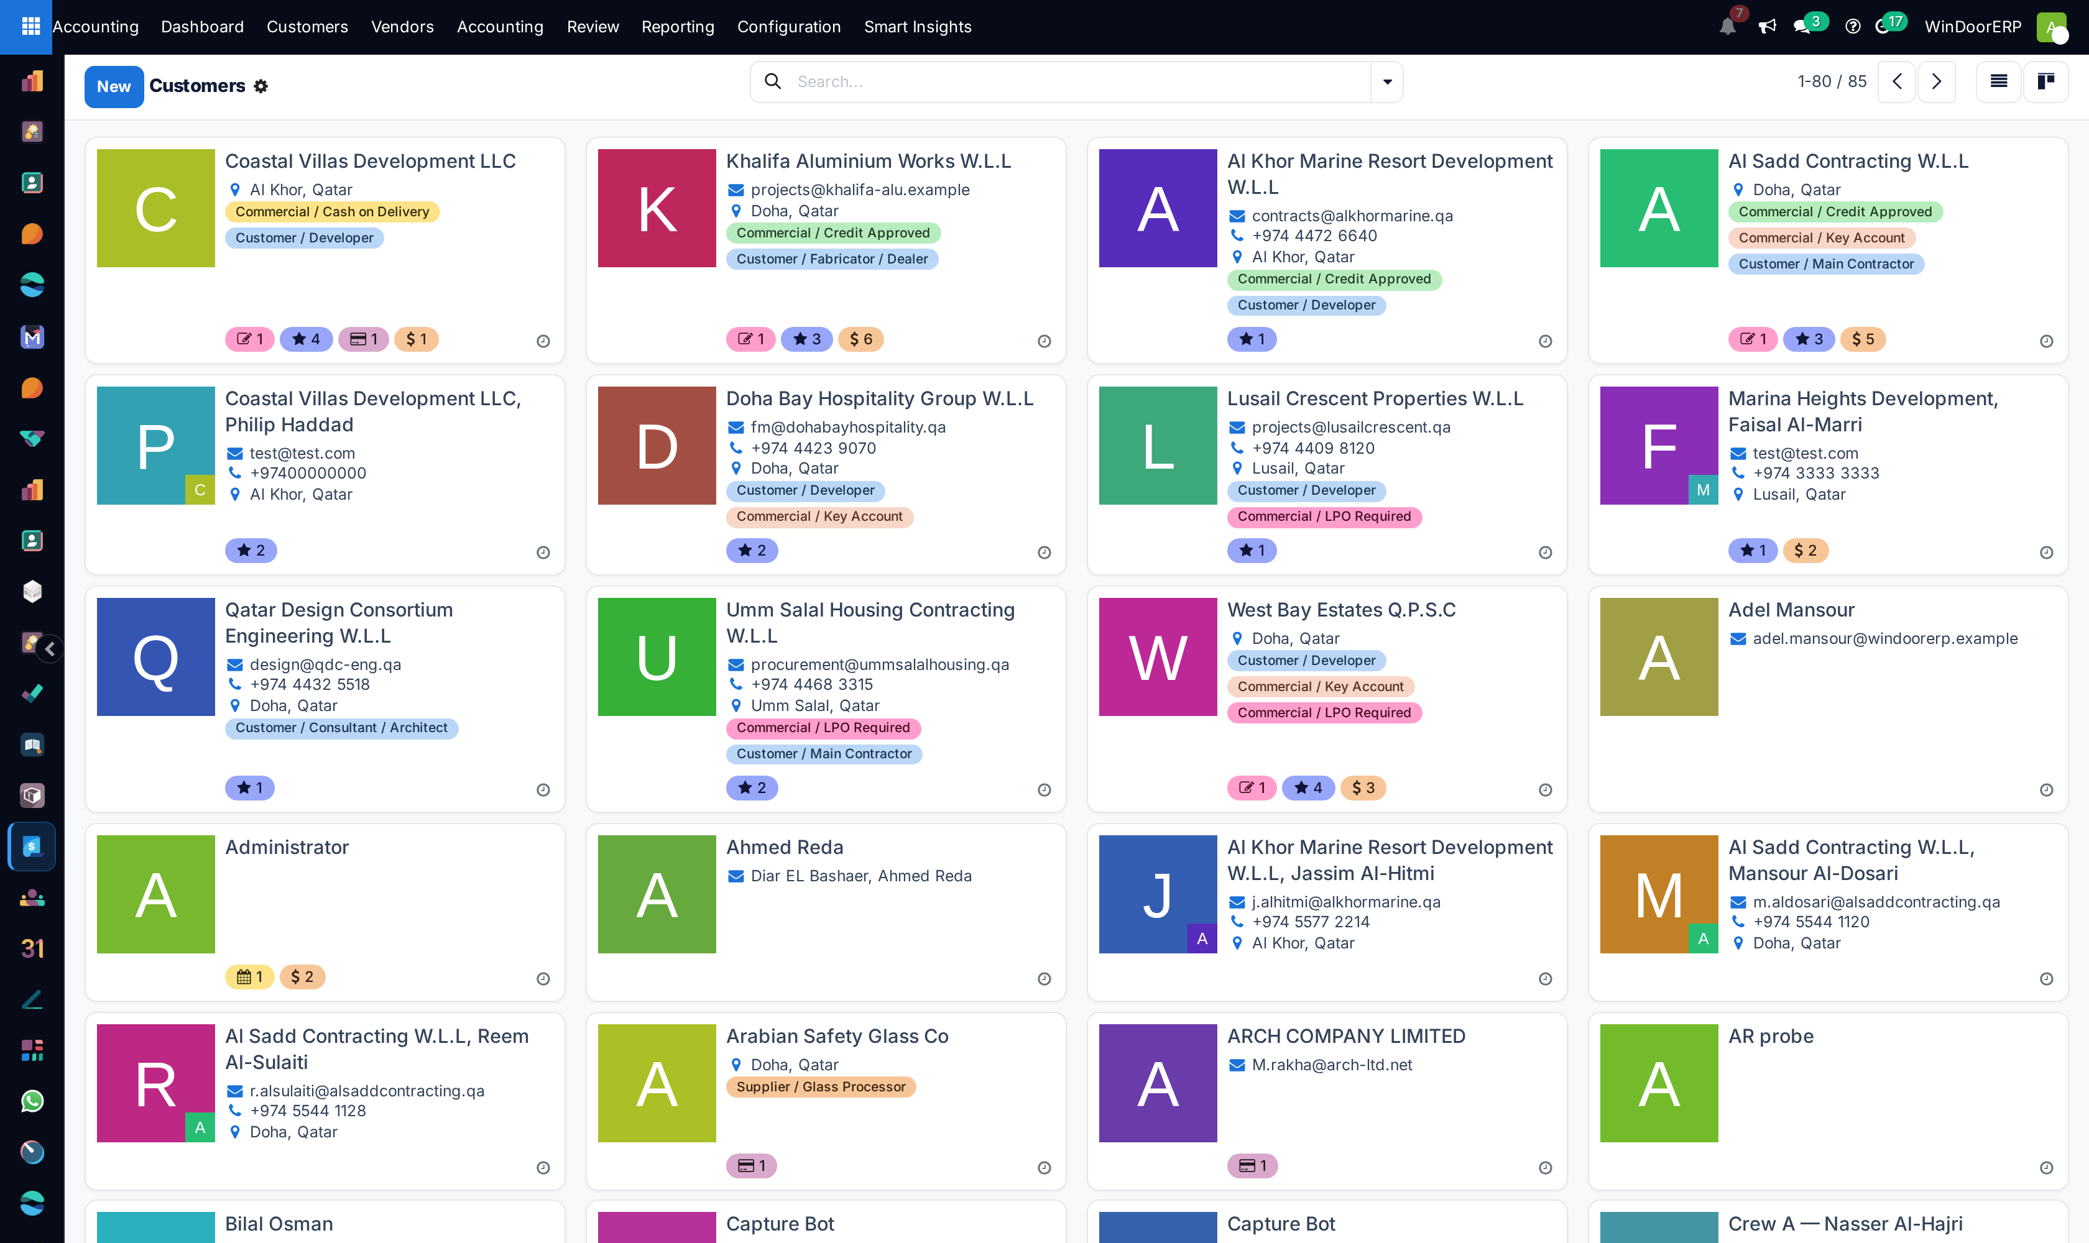Click Commercial / Cash on Delivery tag

(x=332, y=212)
